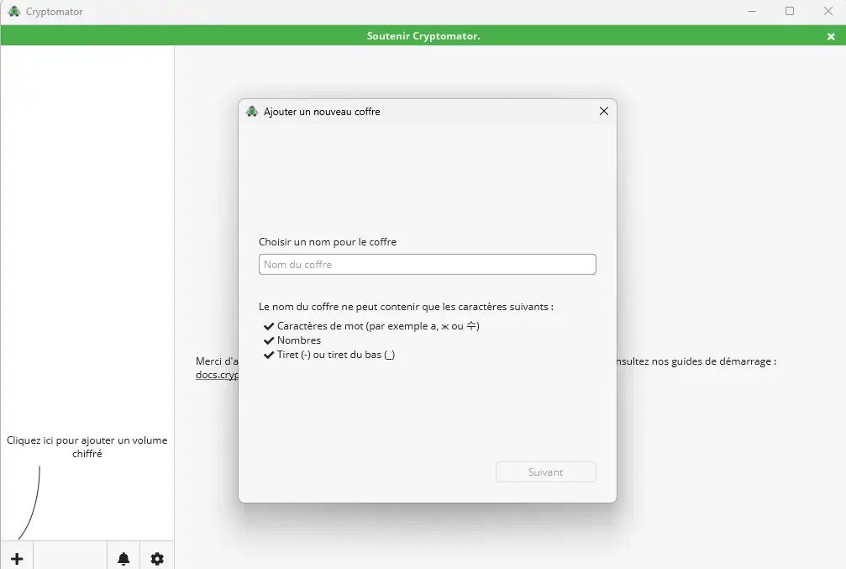Viewport: 846px width, 569px height.
Task: Click inside the Nom du coffre field
Action: 427,264
